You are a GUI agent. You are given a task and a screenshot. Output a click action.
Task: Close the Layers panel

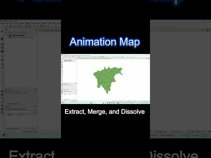[37, 30]
